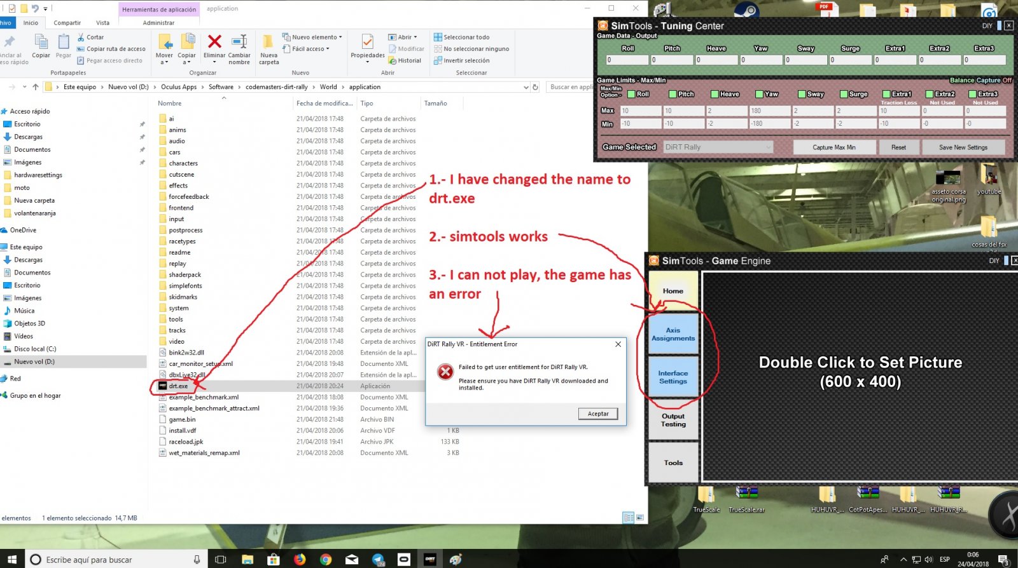
Task: Open Firefox from the taskbar
Action: [x=300, y=559]
